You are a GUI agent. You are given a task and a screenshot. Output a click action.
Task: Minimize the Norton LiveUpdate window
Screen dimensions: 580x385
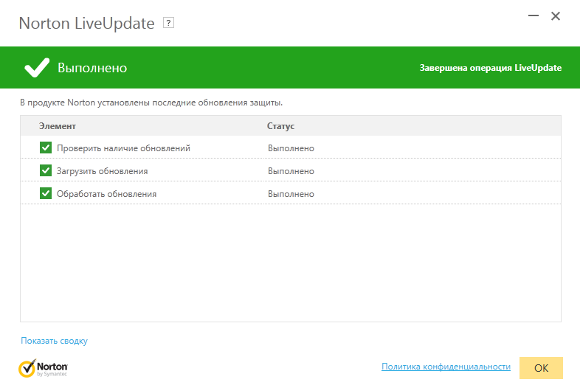coord(533,16)
